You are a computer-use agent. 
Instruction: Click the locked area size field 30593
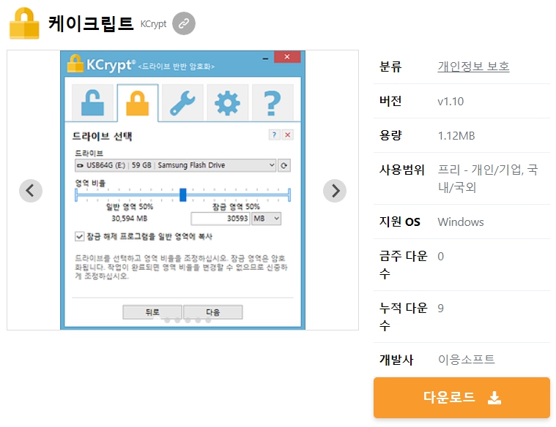point(220,219)
